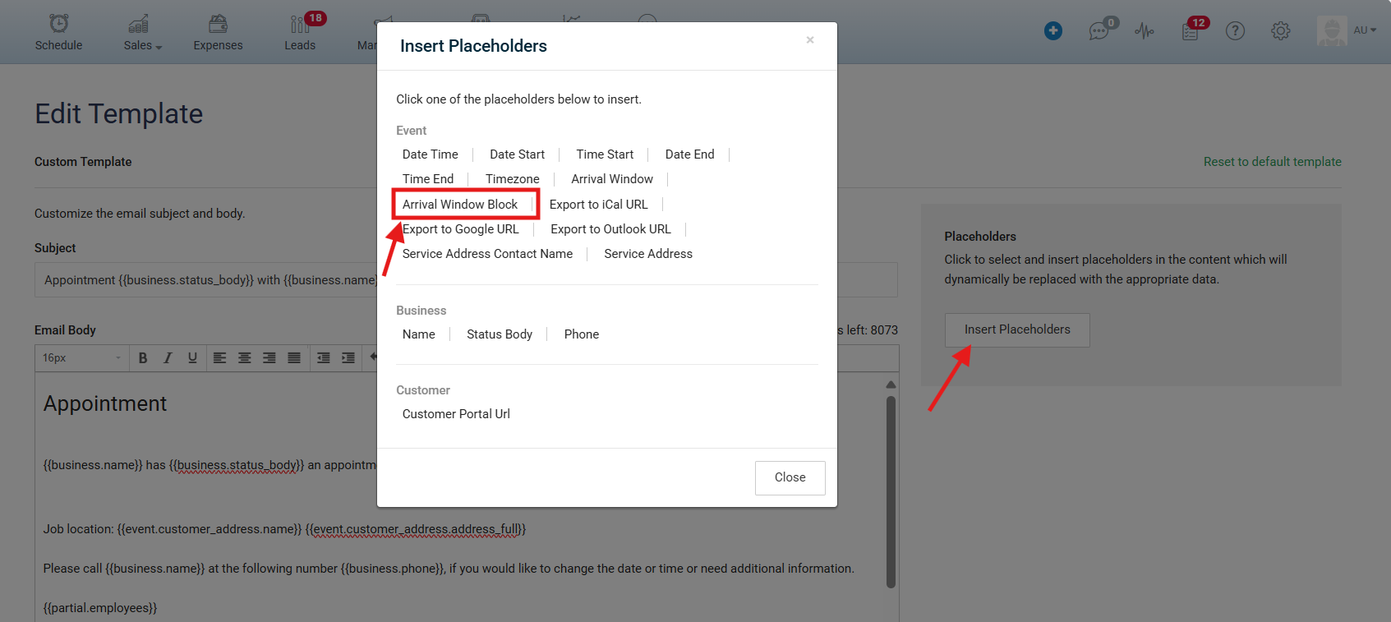Image resolution: width=1391 pixels, height=622 pixels.
Task: Open the task checklist icon with 12 badge
Action: (x=1191, y=30)
